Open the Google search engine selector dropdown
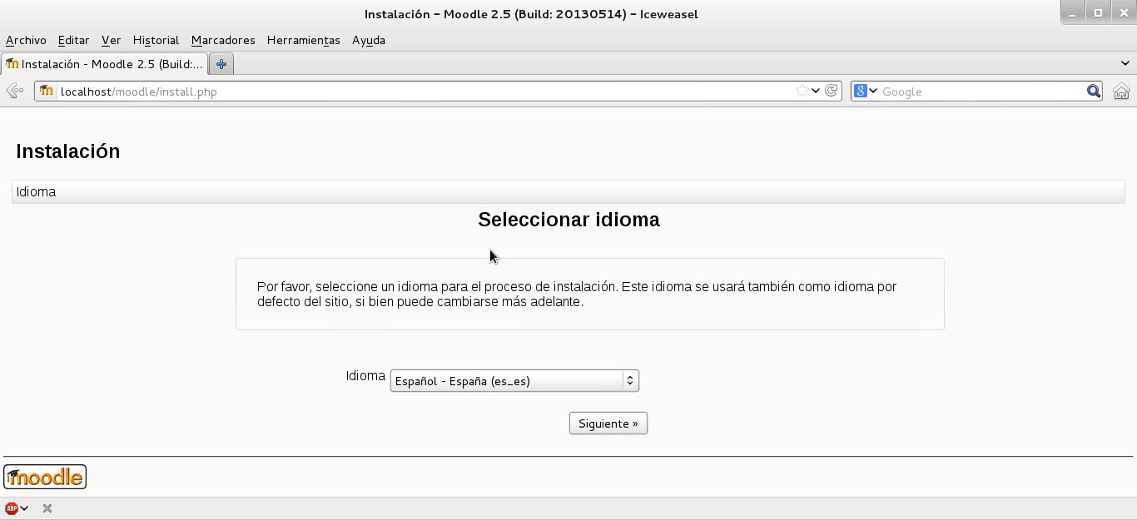The height and width of the screenshot is (520, 1137). 871,92
